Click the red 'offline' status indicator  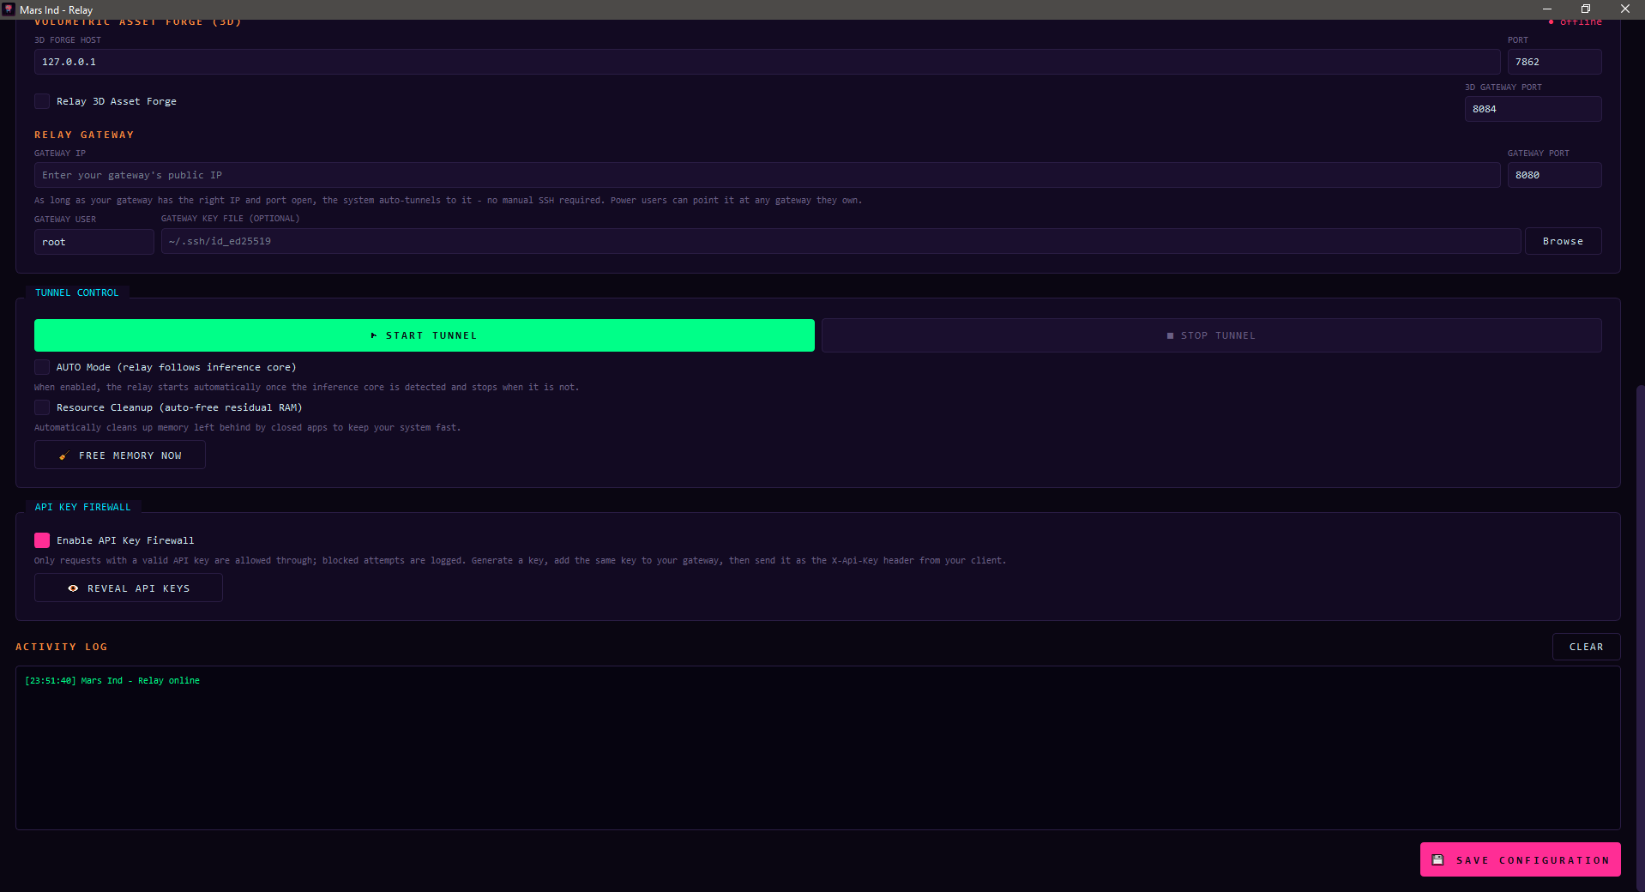tap(1576, 22)
